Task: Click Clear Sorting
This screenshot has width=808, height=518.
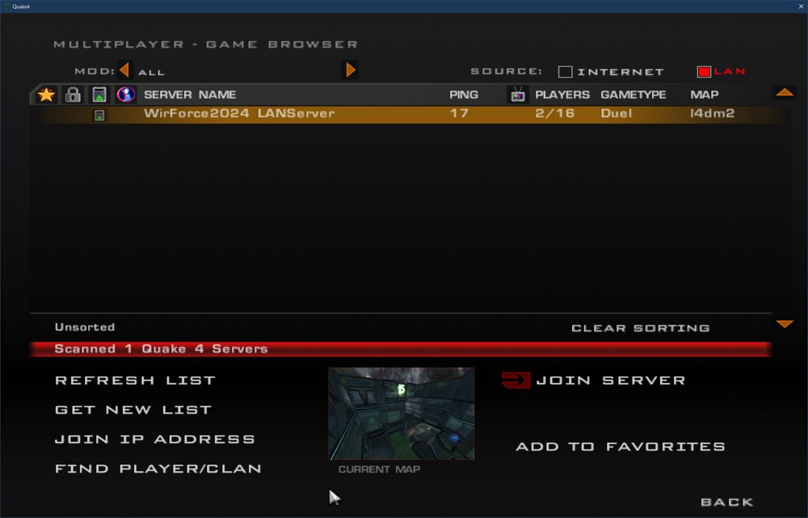Action: point(641,328)
